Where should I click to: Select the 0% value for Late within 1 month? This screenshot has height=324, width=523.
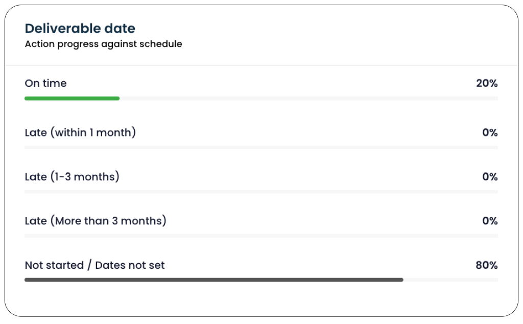pyautogui.click(x=490, y=132)
